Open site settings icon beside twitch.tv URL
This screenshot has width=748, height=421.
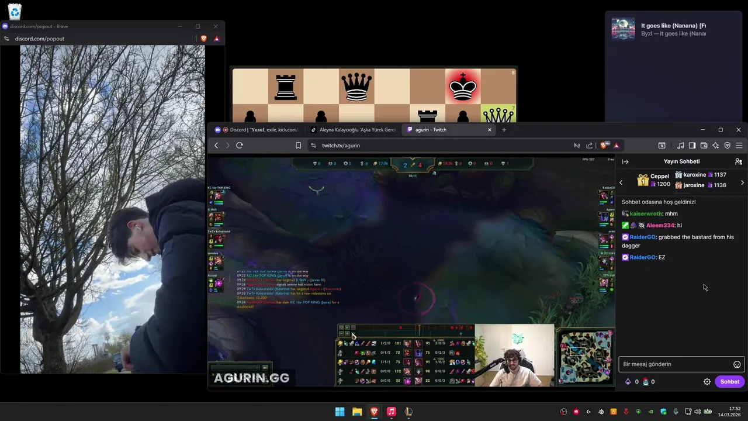[x=313, y=146]
